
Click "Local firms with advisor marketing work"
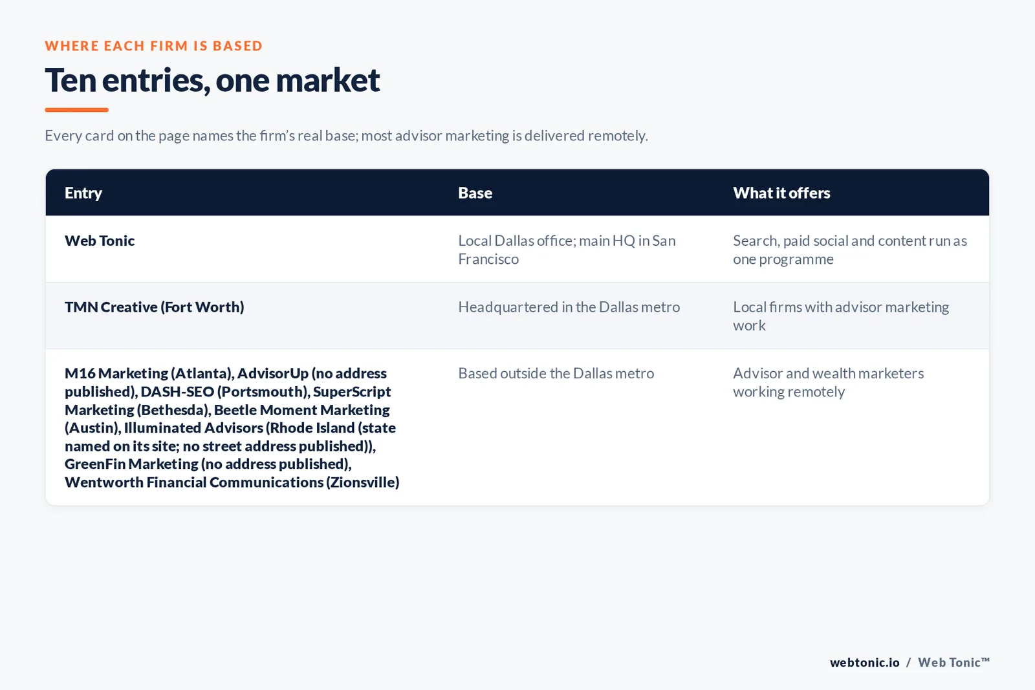pos(841,316)
